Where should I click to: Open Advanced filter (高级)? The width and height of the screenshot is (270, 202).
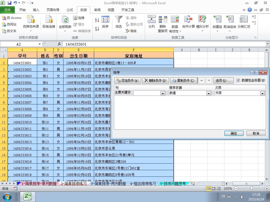tap(131, 31)
